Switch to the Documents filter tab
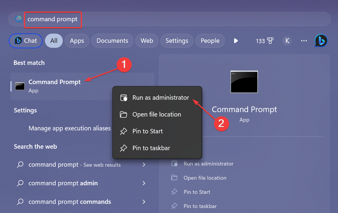 click(112, 41)
